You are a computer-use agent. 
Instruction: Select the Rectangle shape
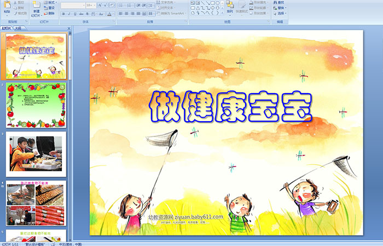pyautogui.click(x=213, y=3)
